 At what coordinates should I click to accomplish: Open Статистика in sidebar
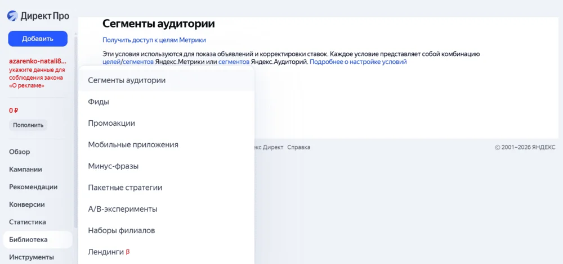[28, 222]
